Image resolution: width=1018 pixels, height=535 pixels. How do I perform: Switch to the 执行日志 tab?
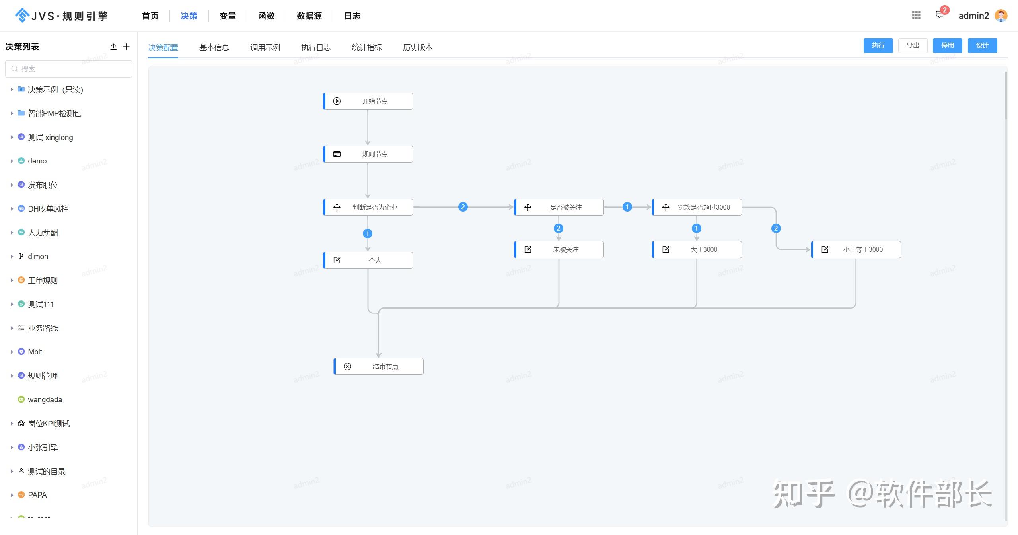coord(316,47)
